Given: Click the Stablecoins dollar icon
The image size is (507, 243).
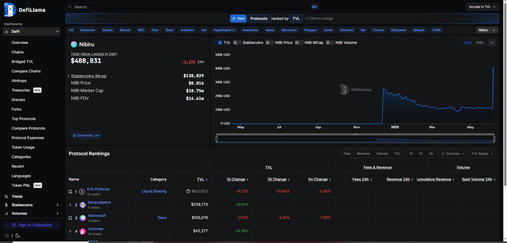Looking at the screenshot, I should (6, 205).
